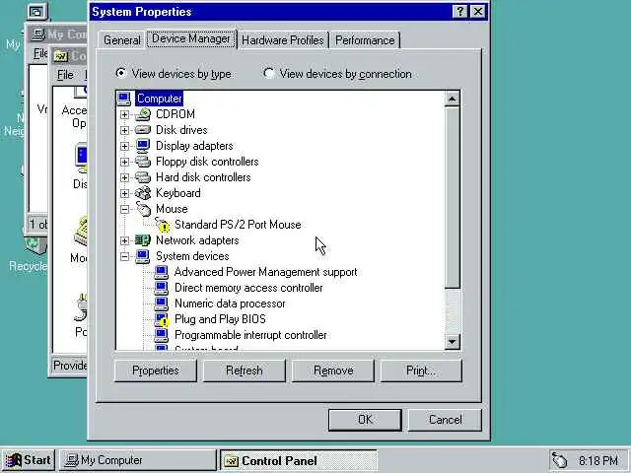Open File menu in the My Computer window
631x473 pixels.
tap(39, 53)
